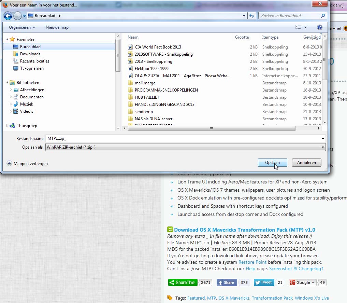
Task: Expand Documenten library
Action: (10, 97)
